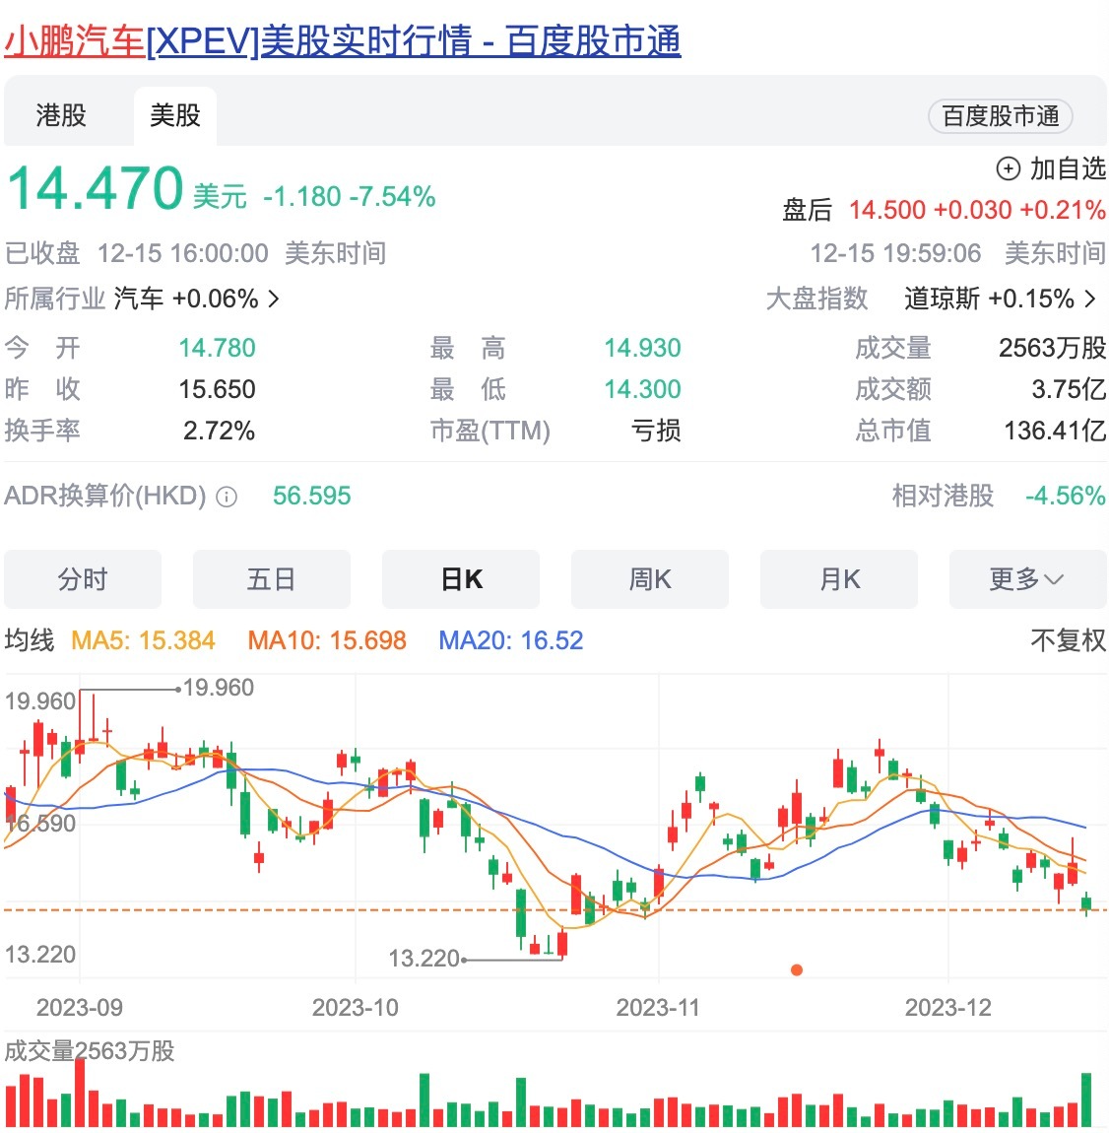Click the last green volume bar
The width and height of the screenshot is (1109, 1133).
coord(1086,1100)
